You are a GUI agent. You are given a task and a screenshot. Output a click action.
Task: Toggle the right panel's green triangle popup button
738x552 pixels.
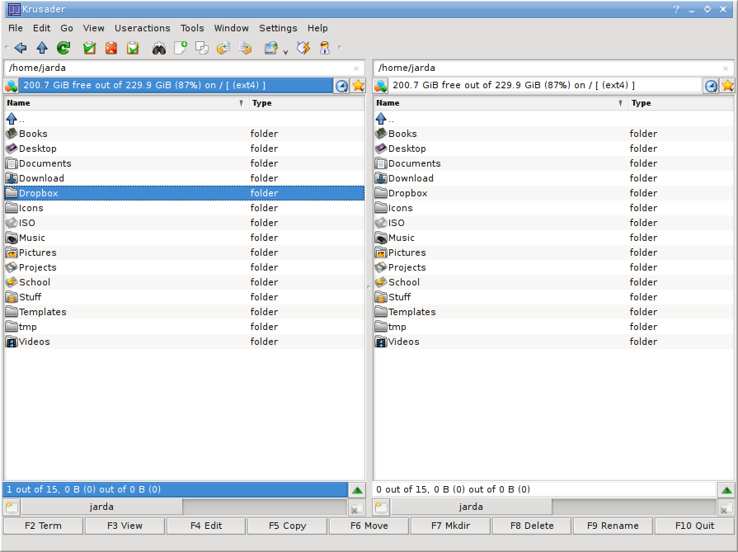pyautogui.click(x=726, y=490)
